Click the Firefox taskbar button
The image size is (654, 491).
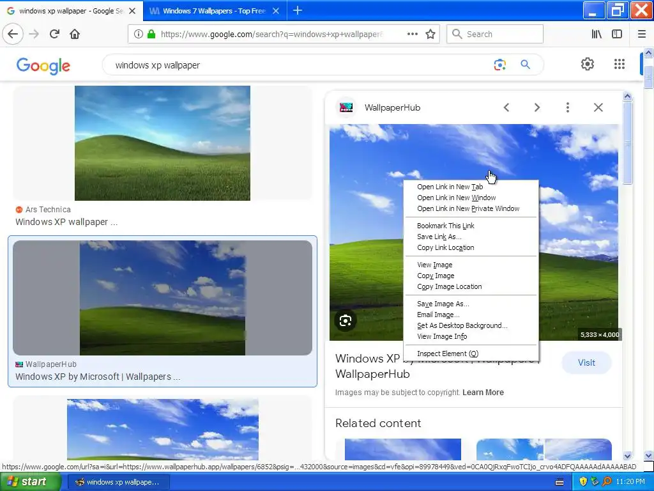118,482
